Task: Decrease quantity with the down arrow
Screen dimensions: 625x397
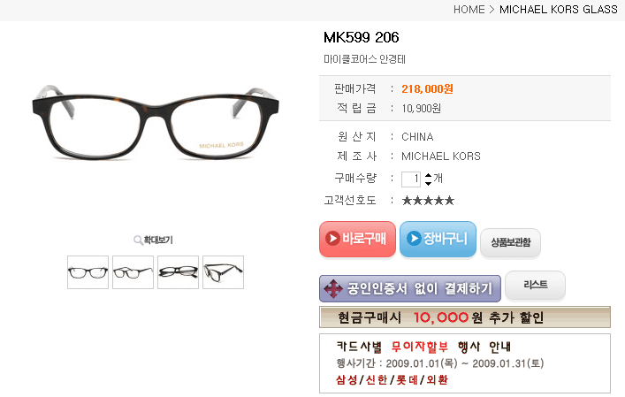Action: point(428,183)
